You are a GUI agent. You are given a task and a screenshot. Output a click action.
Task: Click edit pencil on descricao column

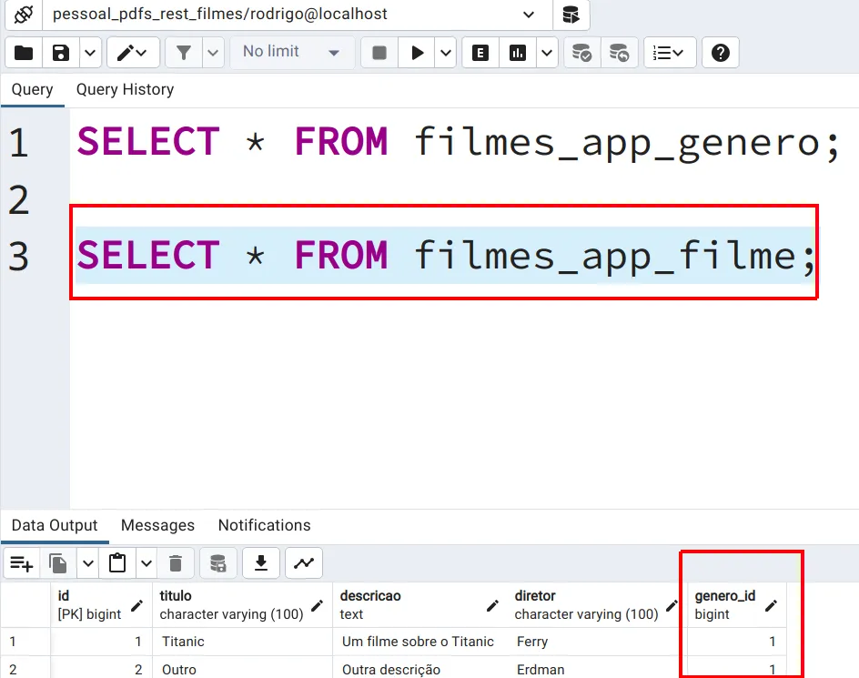(492, 605)
